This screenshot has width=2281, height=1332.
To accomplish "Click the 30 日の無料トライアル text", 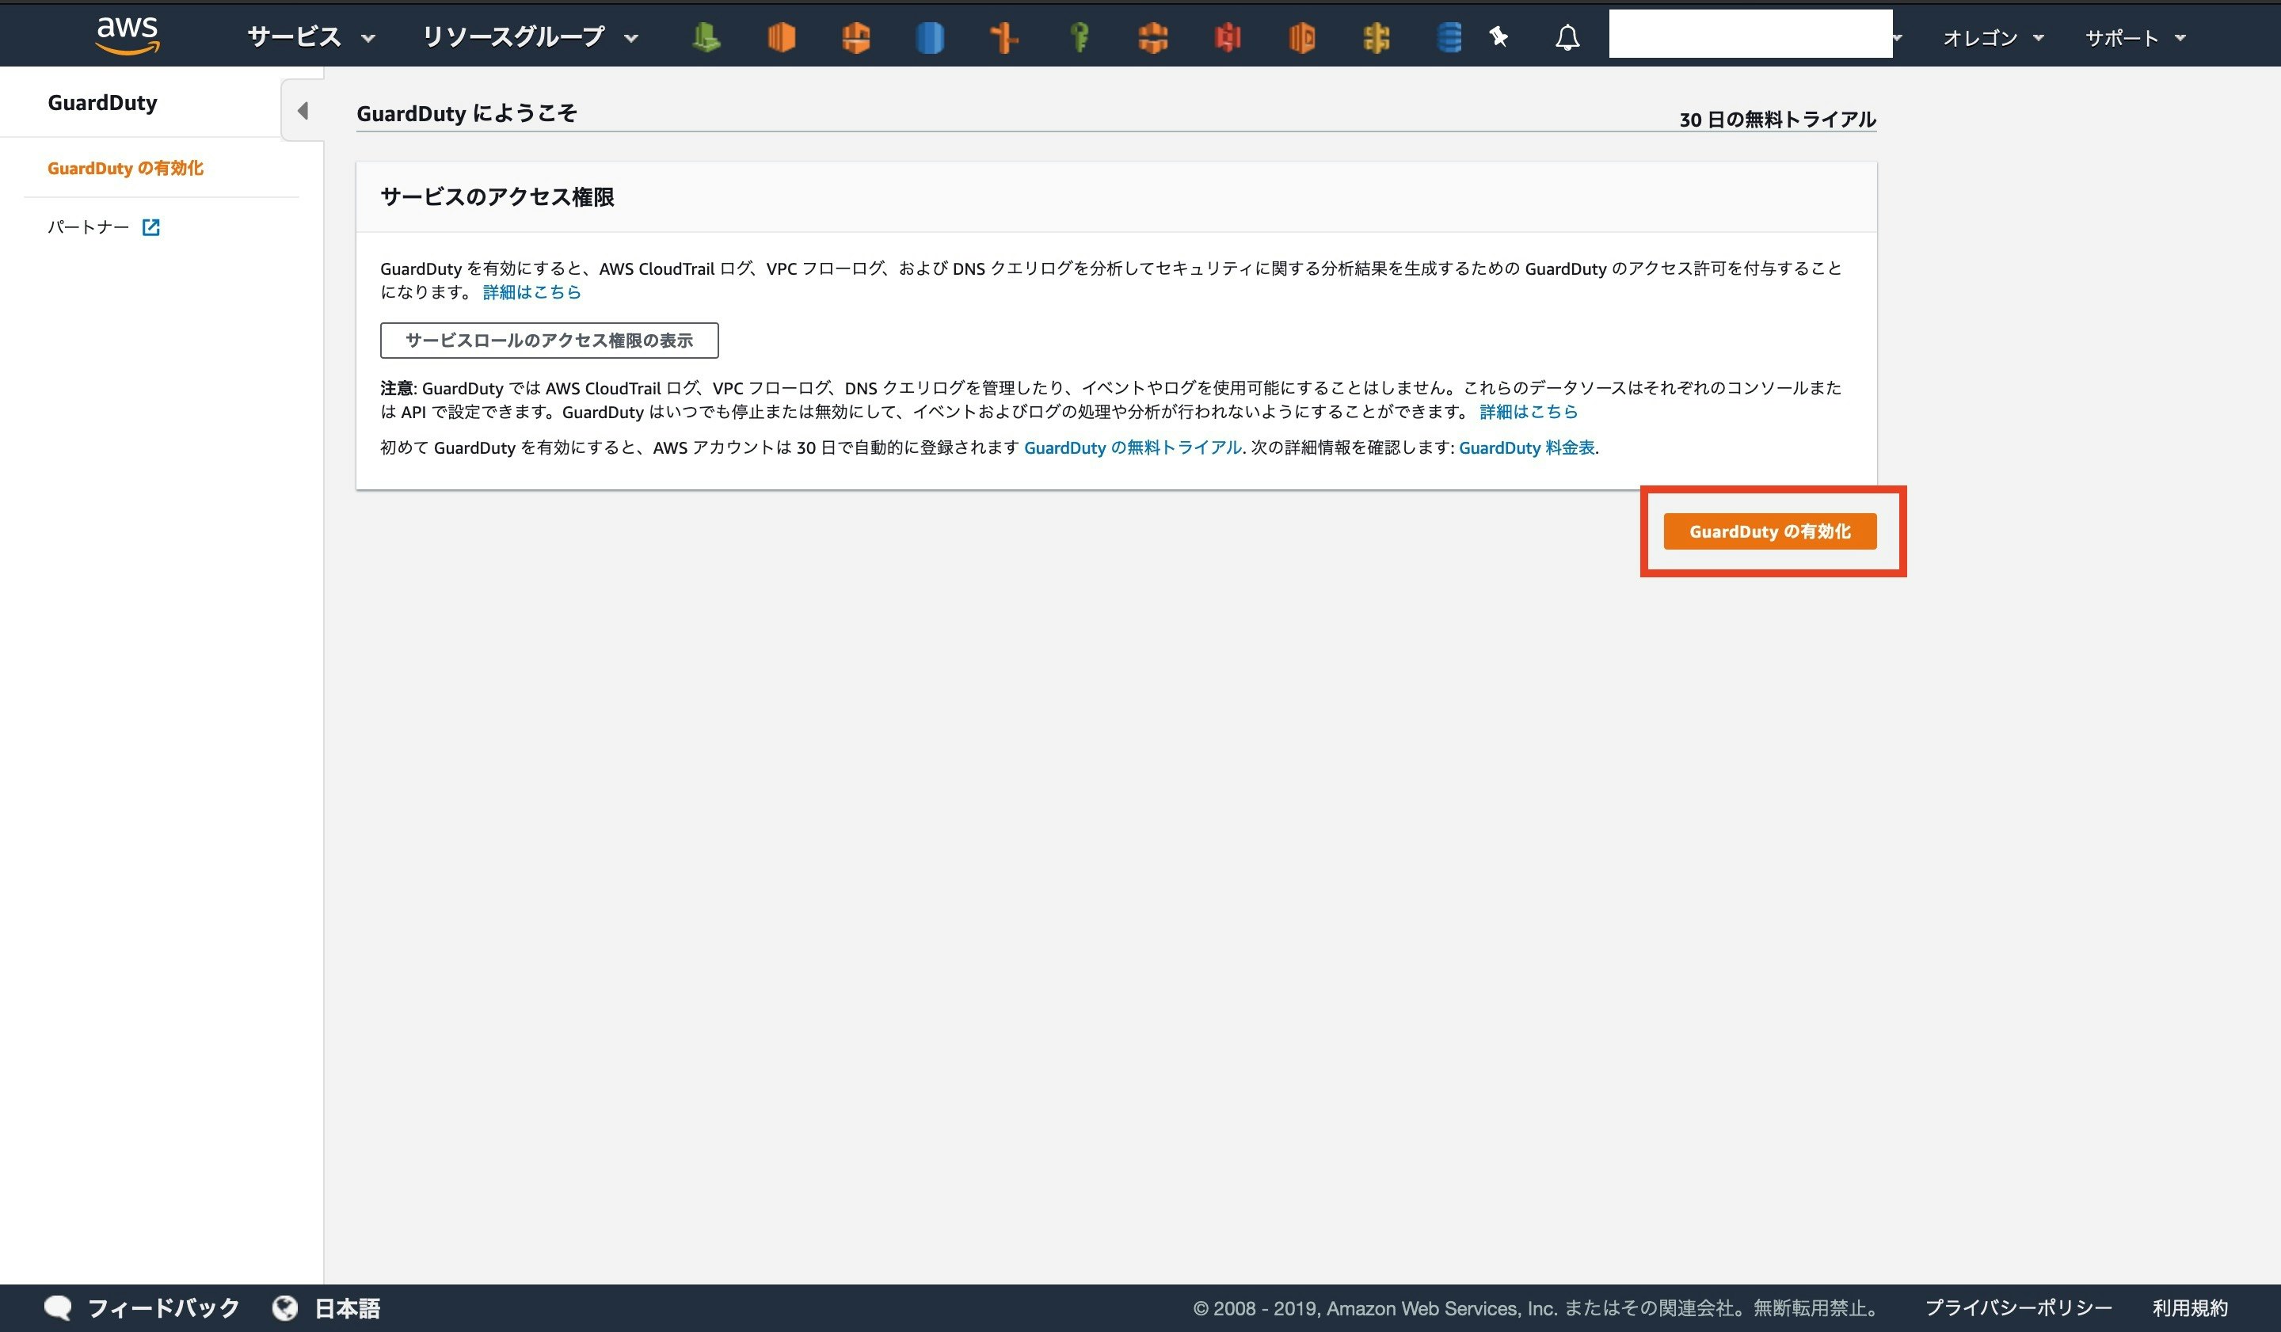I will pos(1778,120).
